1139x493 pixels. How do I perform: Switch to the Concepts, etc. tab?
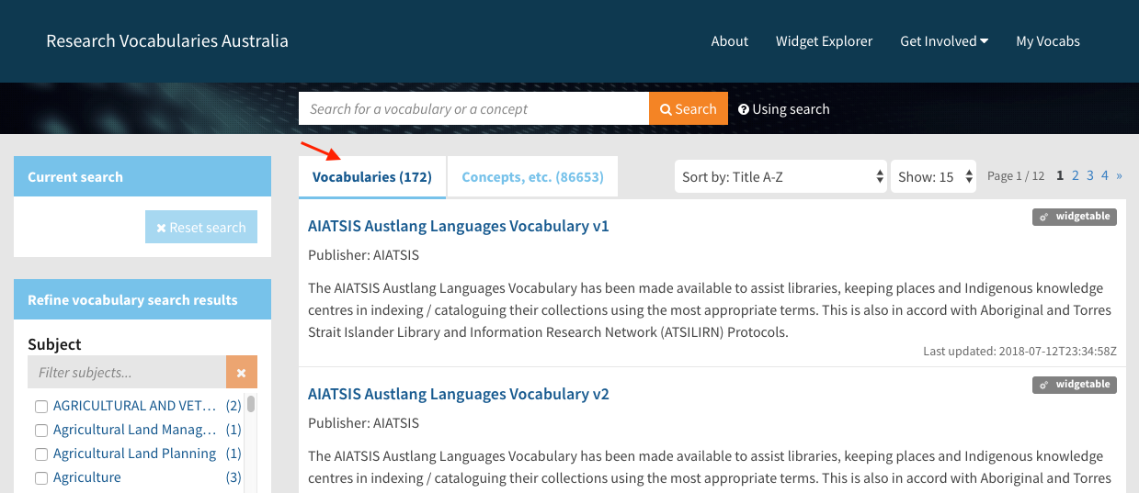click(x=532, y=177)
